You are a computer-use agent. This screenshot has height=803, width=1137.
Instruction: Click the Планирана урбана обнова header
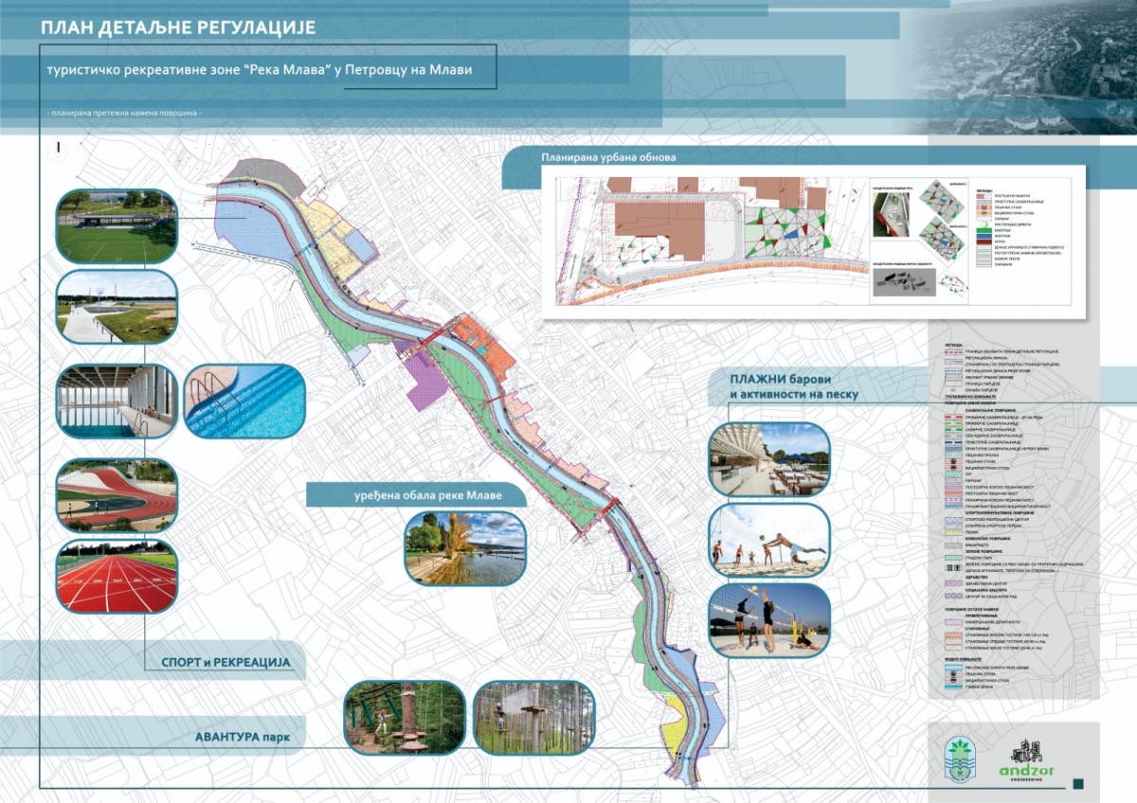(608, 157)
